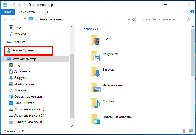Viewport: 196px width, 135px height.
Task: Click the Properties checkmark quick access icon
Action: [13, 5]
